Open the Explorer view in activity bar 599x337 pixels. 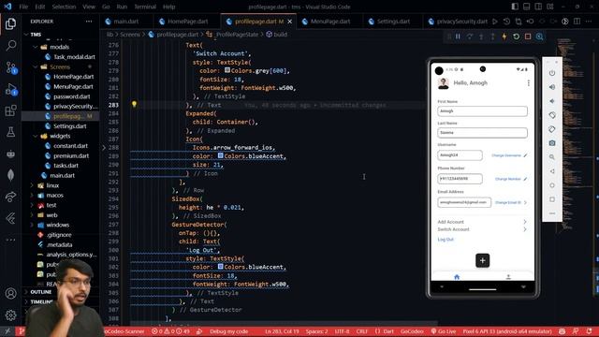coord(10,24)
